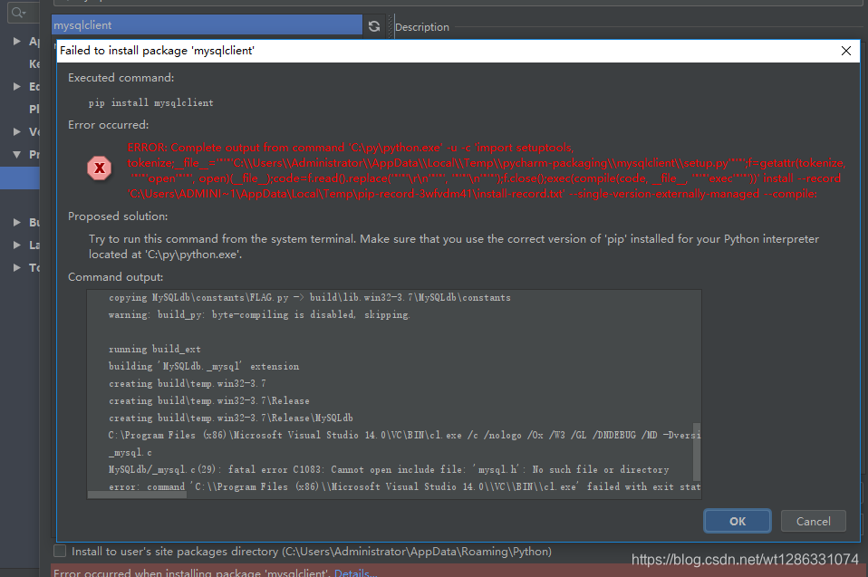Click the Cancel button in error dialog

click(813, 521)
